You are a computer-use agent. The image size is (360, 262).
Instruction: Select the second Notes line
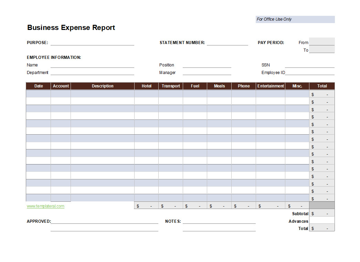pos(219,229)
